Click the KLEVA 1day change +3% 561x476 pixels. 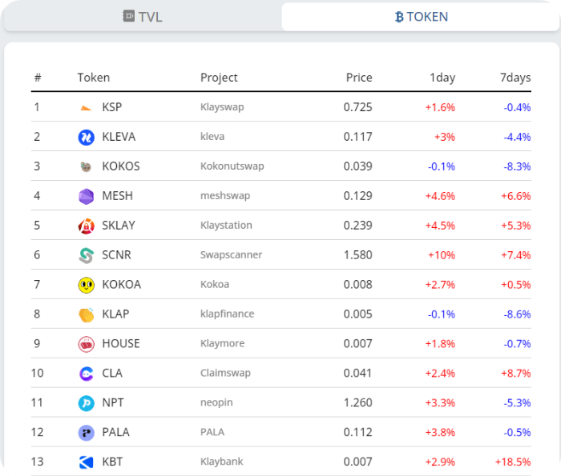(444, 137)
